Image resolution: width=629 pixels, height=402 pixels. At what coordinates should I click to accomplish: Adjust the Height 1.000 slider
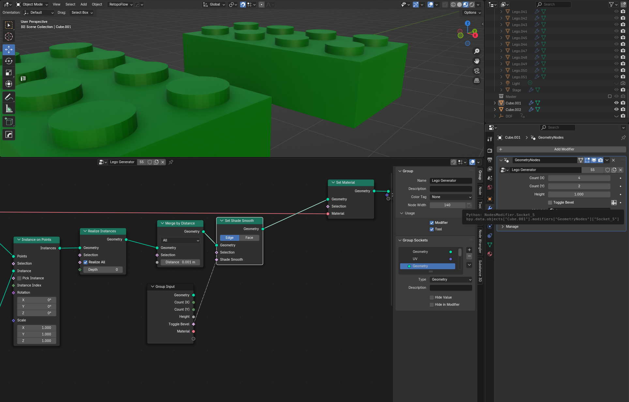point(579,194)
